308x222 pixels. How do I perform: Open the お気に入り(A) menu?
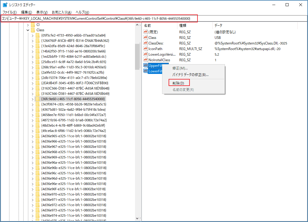[x=62, y=12]
